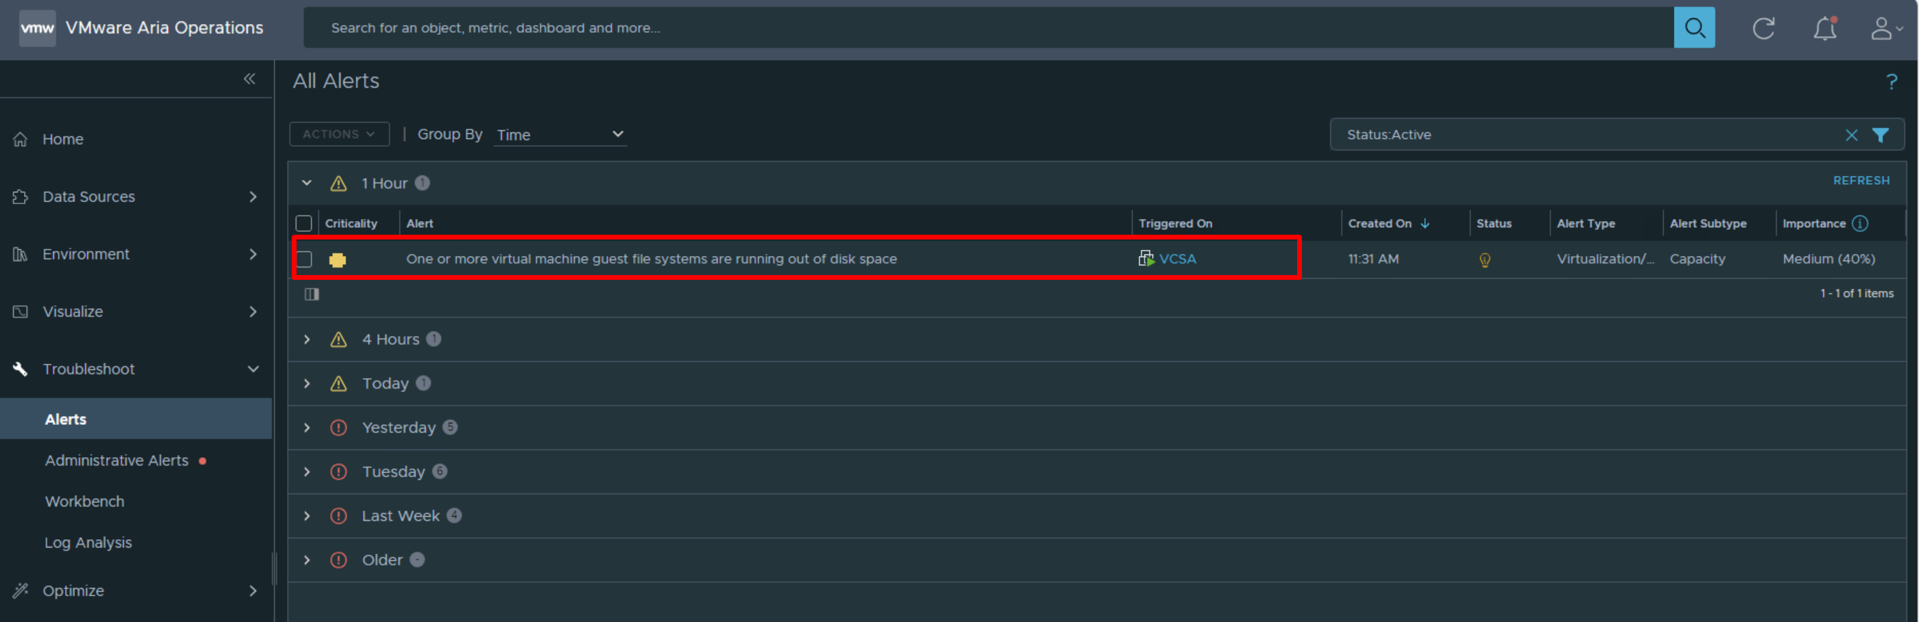The height and width of the screenshot is (622, 1919).
Task: Expand the Environment menu chevron
Action: [x=253, y=255]
